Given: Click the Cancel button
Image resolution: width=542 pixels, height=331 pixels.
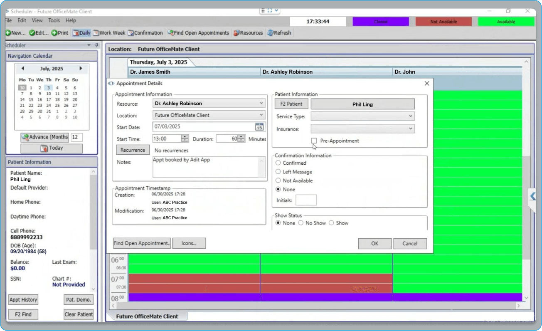Looking at the screenshot, I should pos(410,244).
